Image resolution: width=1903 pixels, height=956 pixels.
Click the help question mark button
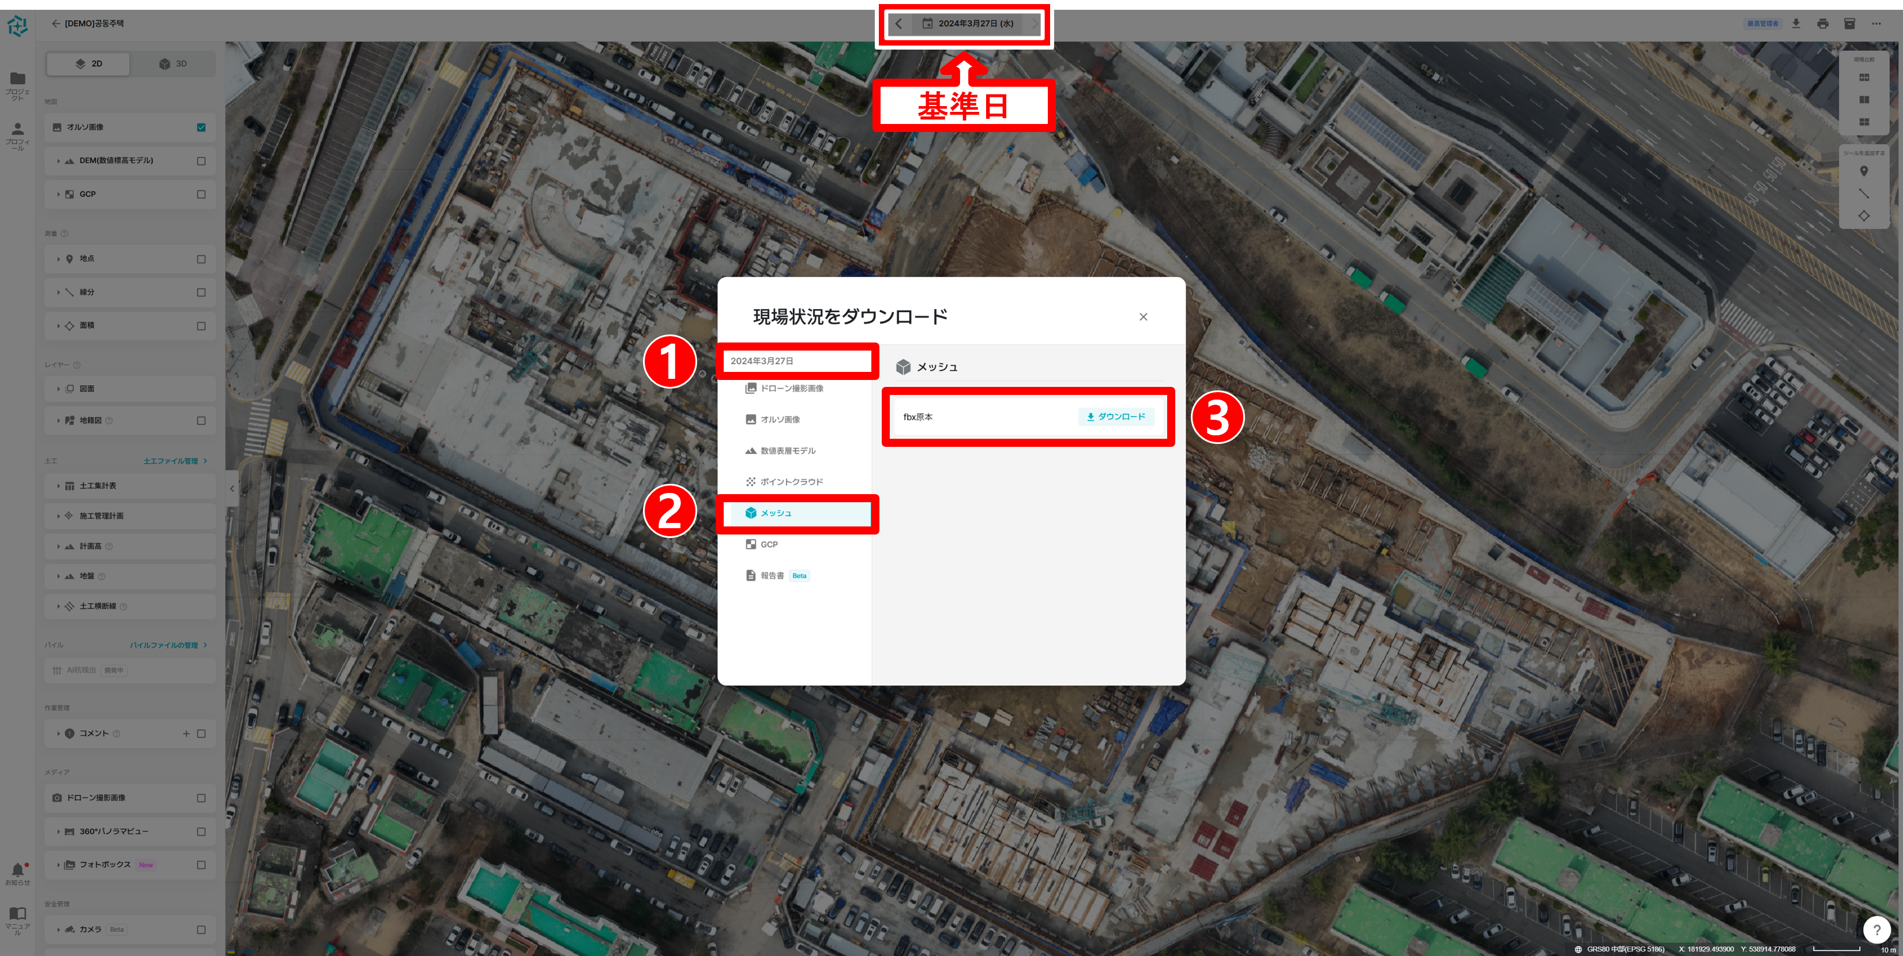[1876, 929]
